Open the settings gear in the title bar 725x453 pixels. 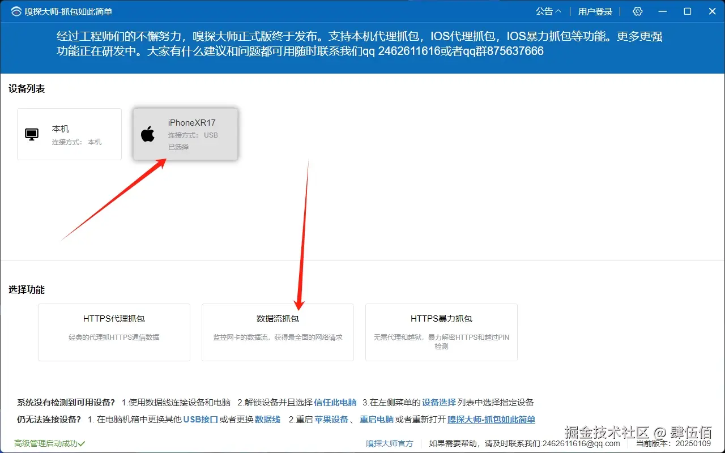(637, 11)
